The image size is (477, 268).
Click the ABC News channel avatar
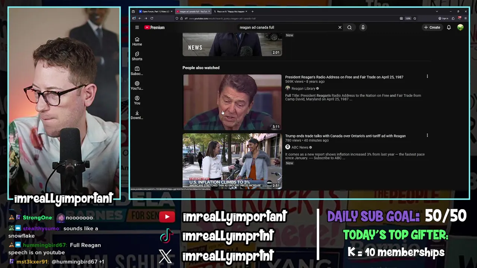tap(288, 147)
